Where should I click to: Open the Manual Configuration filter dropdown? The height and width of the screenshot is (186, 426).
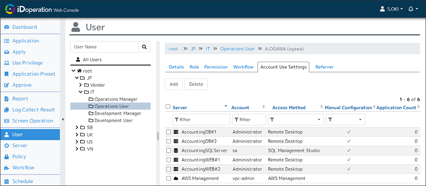coord(345,120)
